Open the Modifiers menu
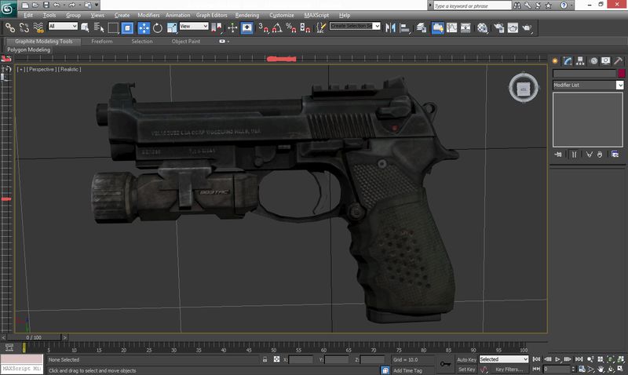Image resolution: width=628 pixels, height=375 pixels. (148, 15)
